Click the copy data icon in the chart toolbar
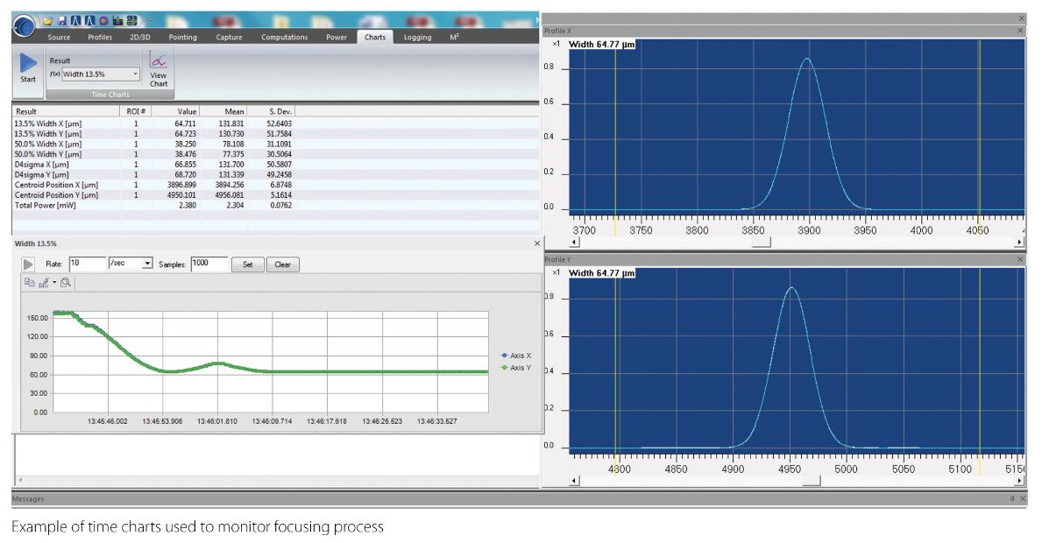Viewport: 1042px width, 543px height. pos(31,282)
